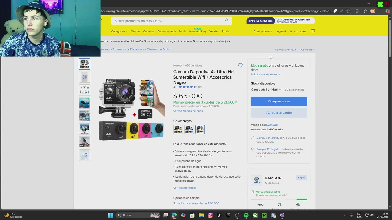Open the favorites list icon in browser toolbar

pyautogui.click(x=365, y=11)
